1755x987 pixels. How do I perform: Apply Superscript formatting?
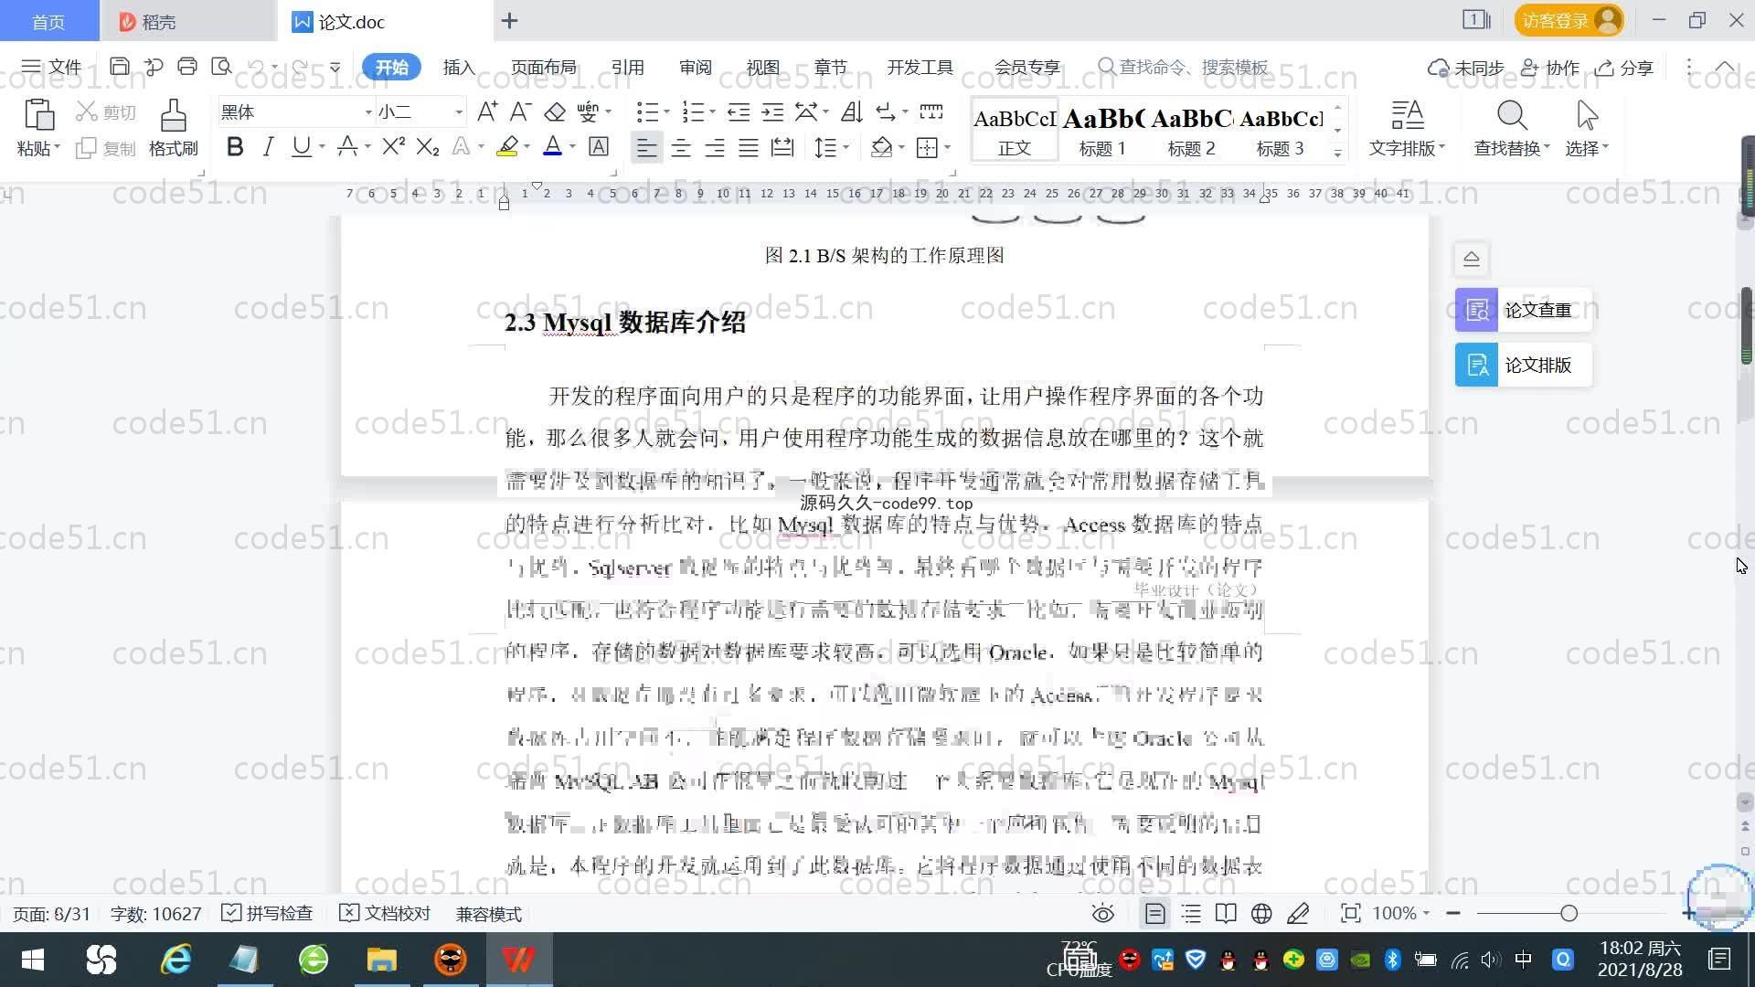tap(393, 147)
